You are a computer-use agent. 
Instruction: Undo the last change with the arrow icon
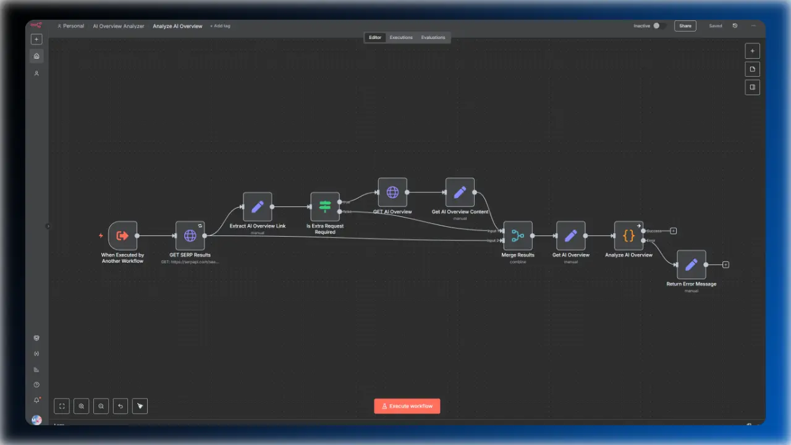click(x=121, y=406)
